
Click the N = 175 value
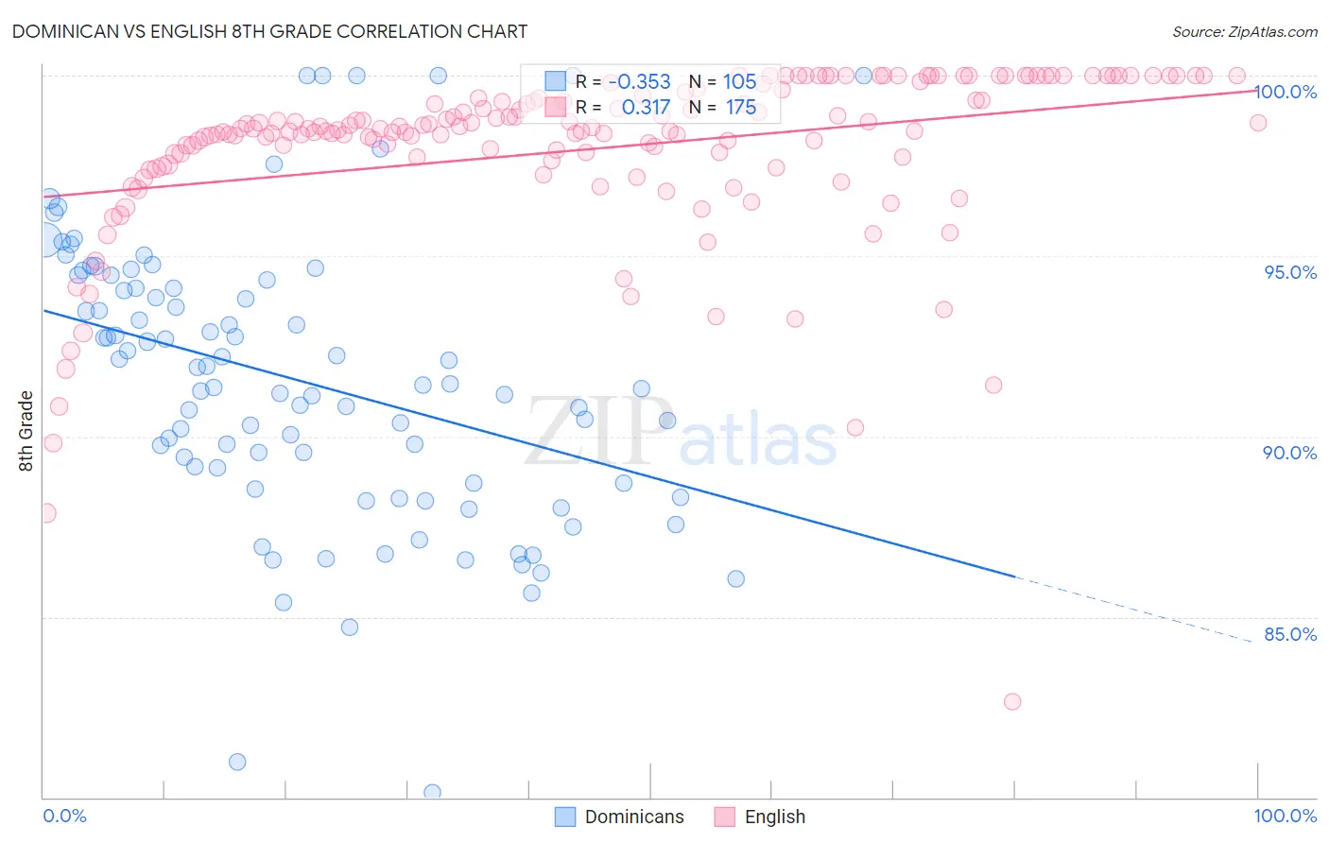722,107
